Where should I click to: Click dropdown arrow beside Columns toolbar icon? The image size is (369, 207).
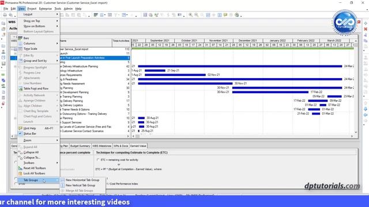105,16
